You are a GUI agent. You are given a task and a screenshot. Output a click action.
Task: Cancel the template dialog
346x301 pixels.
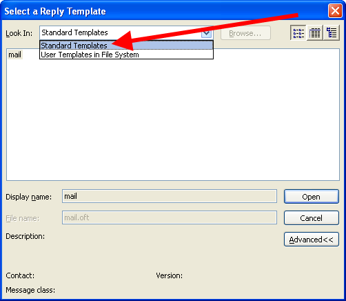[312, 218]
